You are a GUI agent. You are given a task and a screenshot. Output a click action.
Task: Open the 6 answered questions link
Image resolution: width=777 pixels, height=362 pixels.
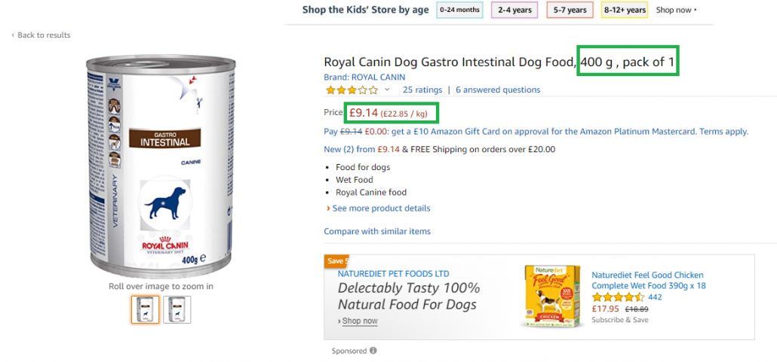coord(498,90)
